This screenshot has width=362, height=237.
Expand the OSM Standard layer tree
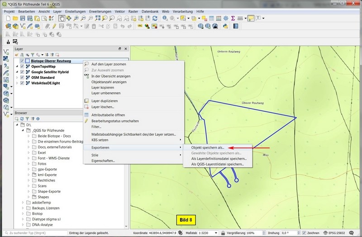tap(17, 77)
